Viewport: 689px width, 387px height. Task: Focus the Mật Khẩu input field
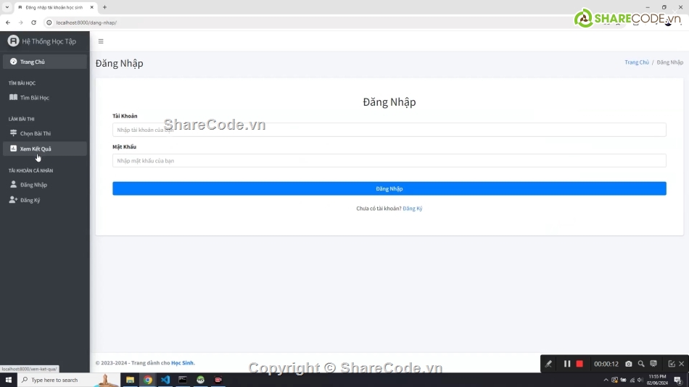coord(389,161)
